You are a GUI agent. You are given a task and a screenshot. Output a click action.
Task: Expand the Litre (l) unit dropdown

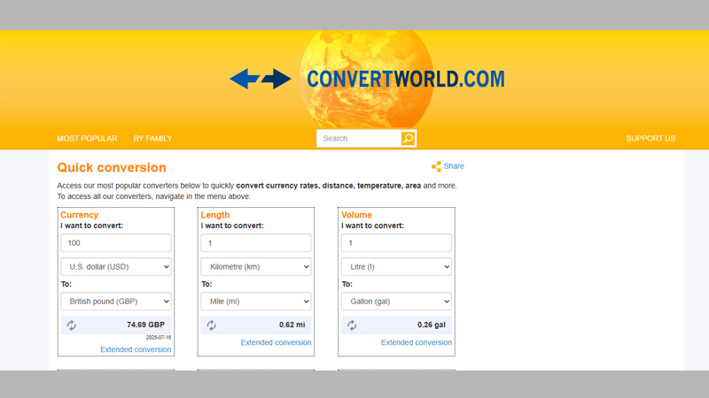[396, 266]
